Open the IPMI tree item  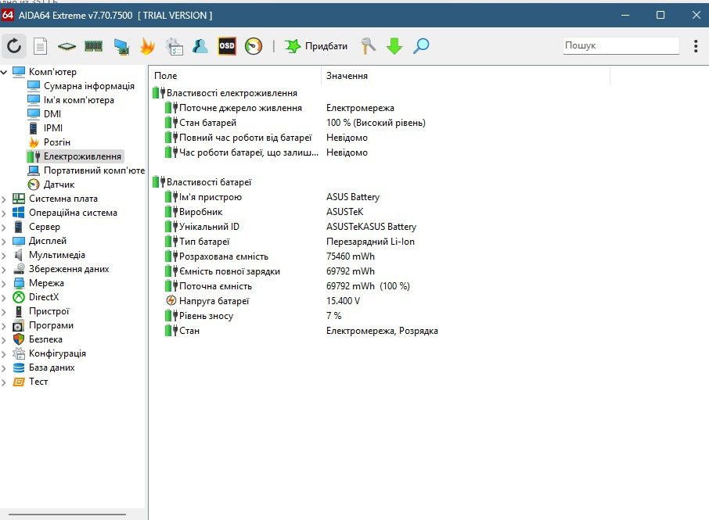pos(53,128)
